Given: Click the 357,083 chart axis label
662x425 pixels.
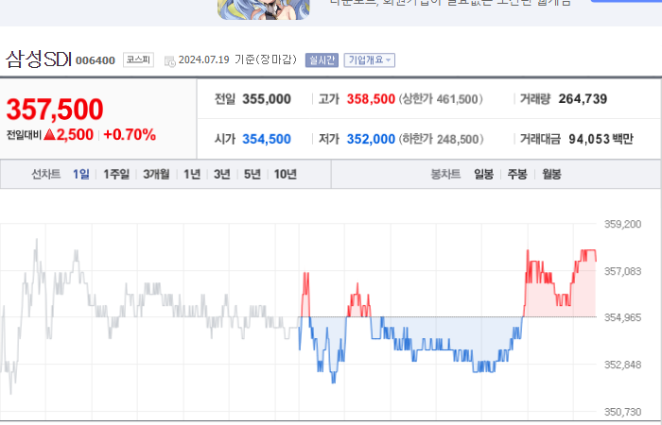Looking at the screenshot, I should 622,272.
